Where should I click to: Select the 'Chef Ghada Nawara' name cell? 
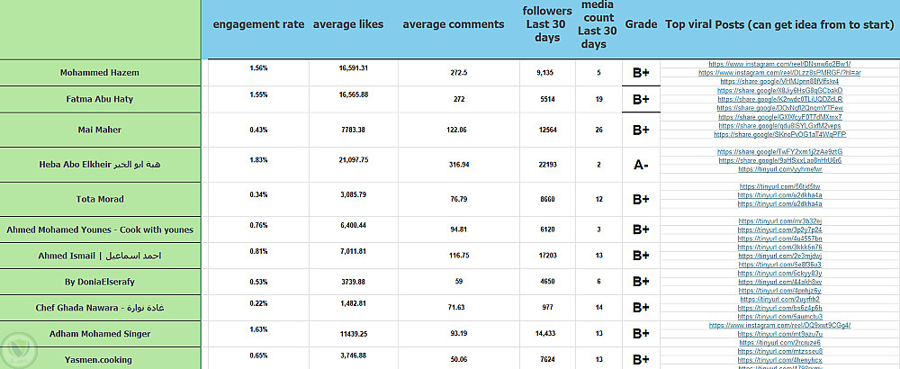[100, 308]
